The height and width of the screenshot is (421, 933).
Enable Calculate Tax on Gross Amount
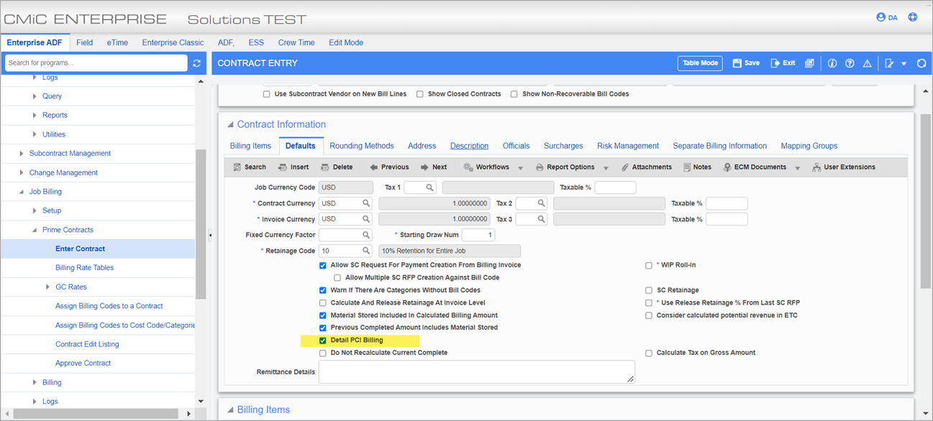pos(649,353)
